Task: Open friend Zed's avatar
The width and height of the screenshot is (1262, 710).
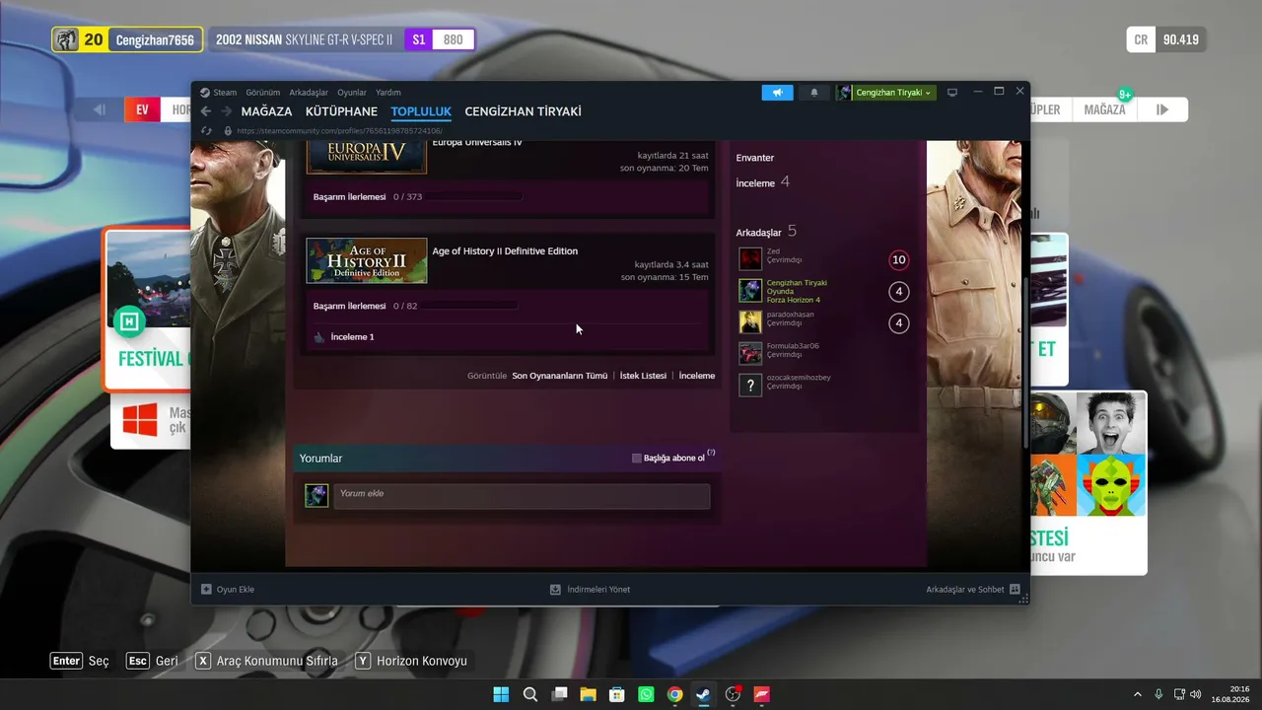Action: [750, 259]
